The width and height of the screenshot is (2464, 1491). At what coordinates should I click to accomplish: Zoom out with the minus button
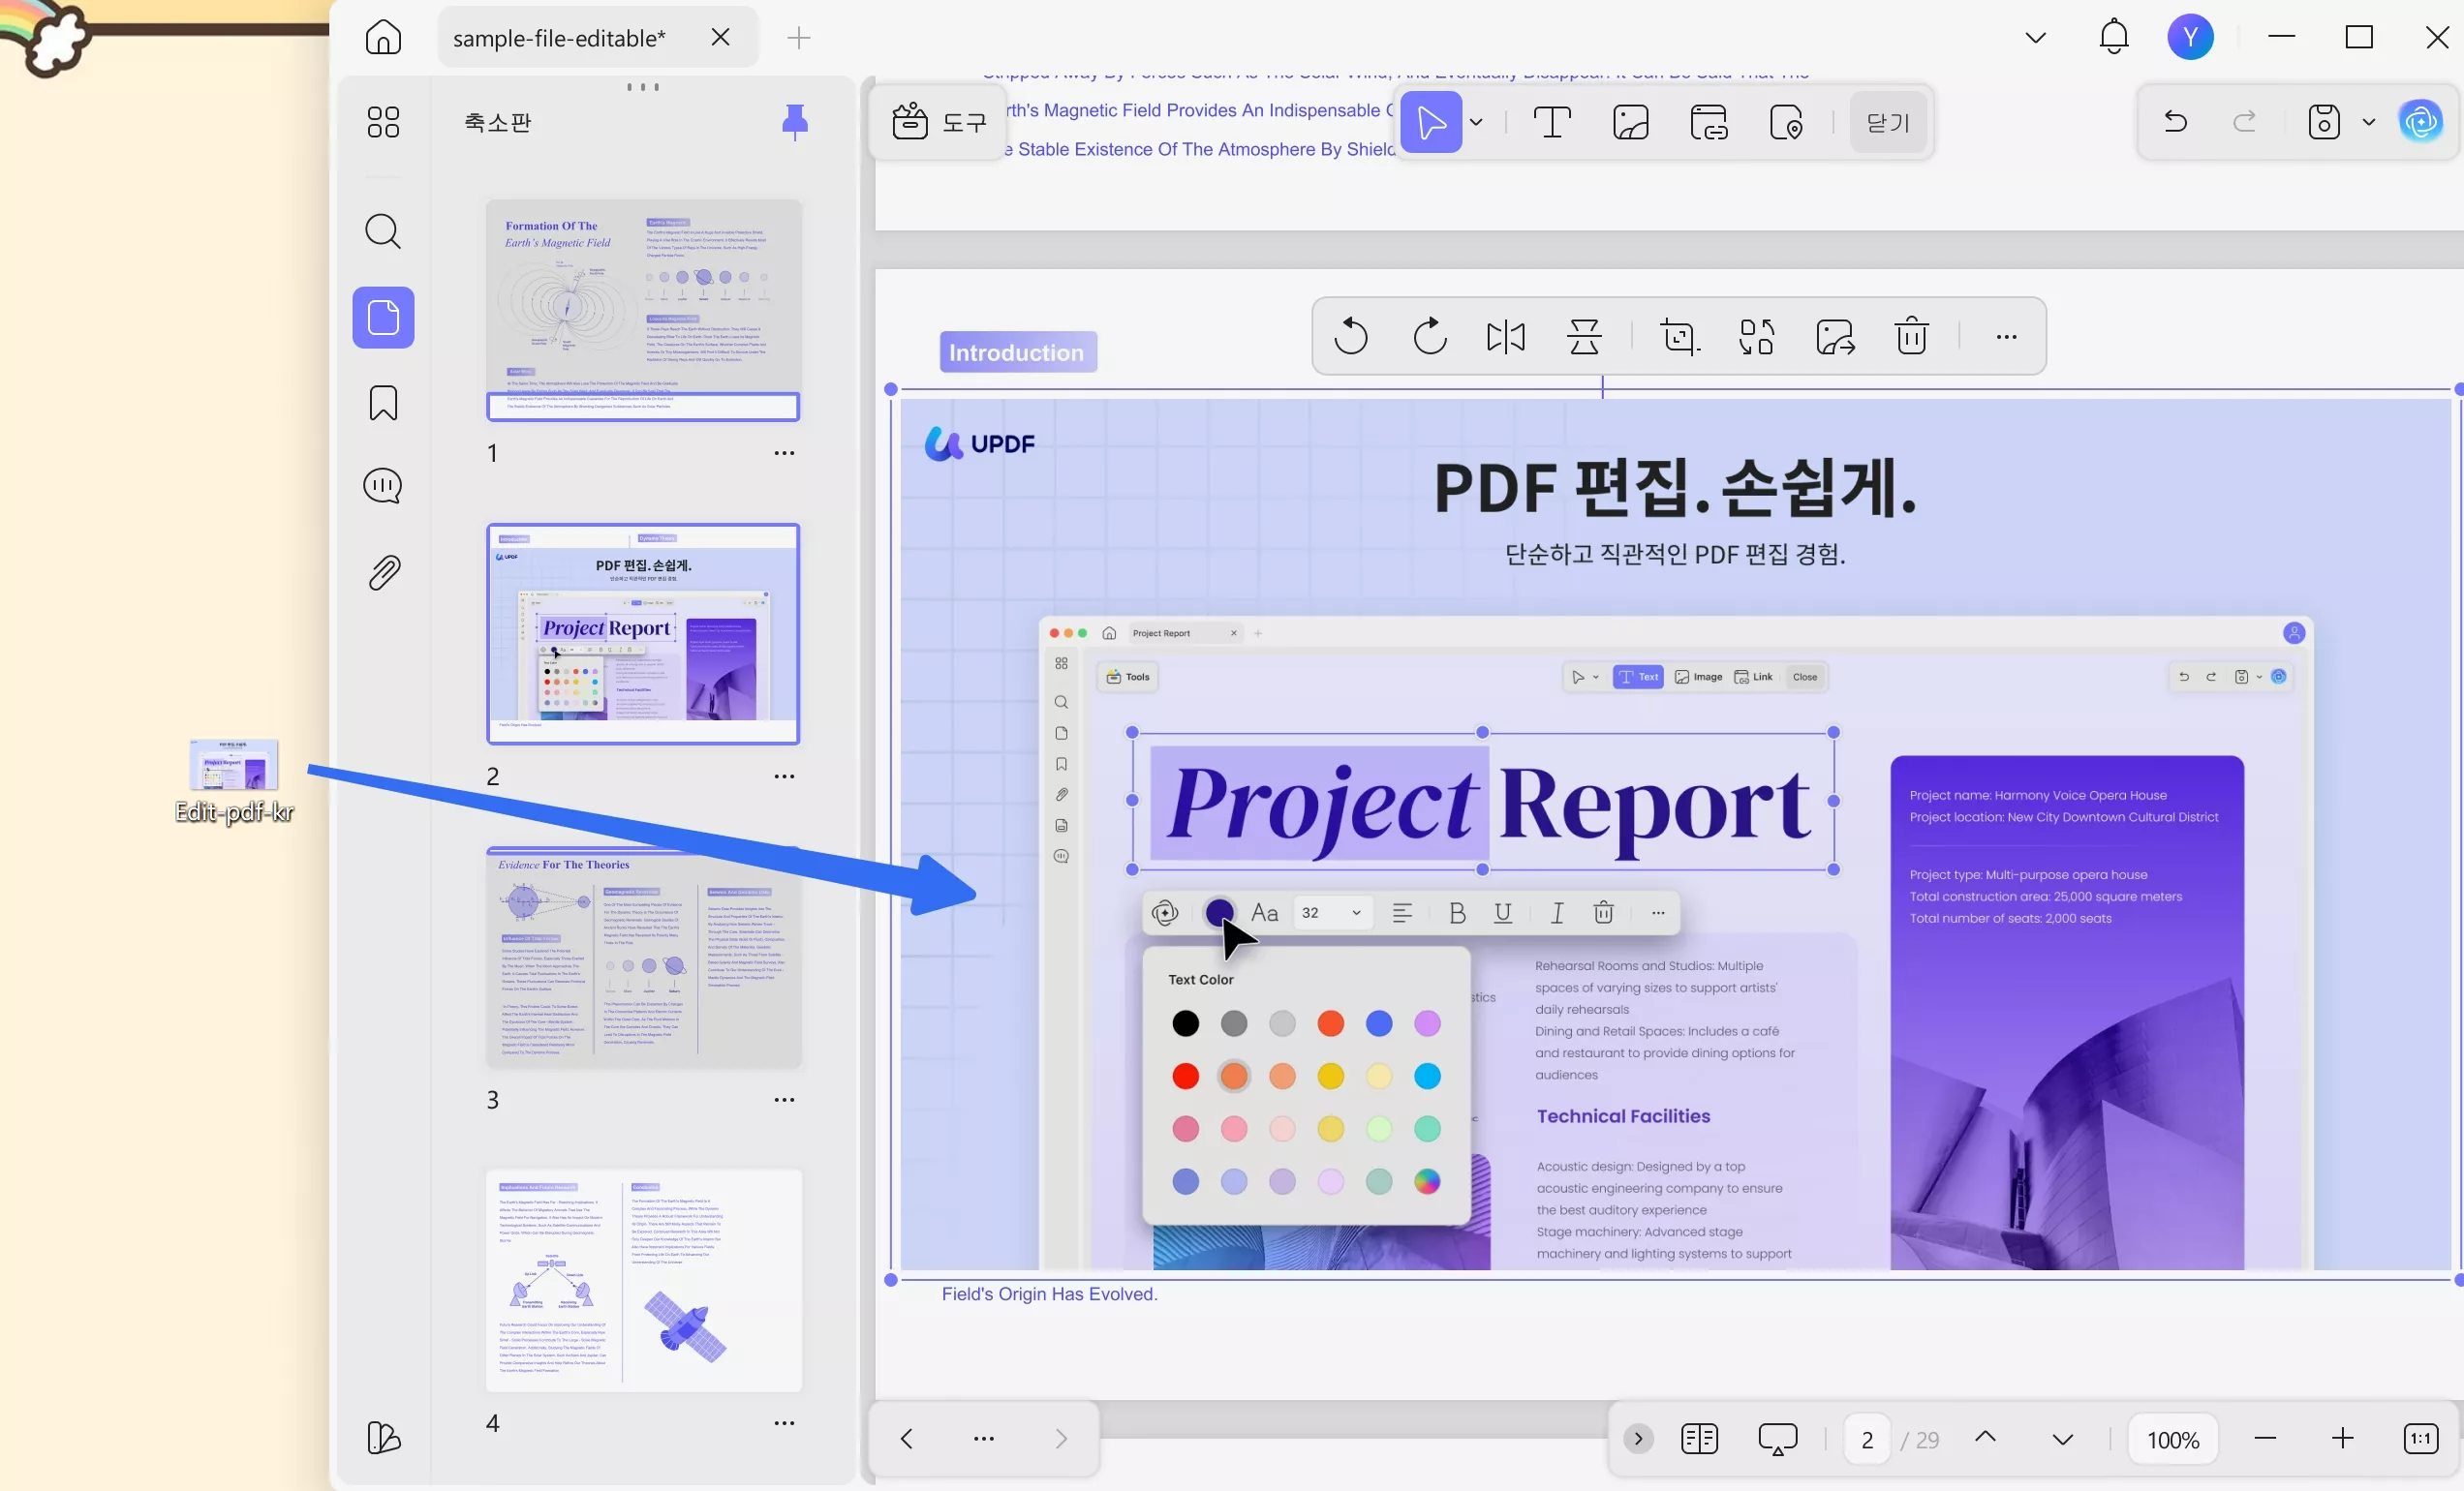point(2265,1439)
